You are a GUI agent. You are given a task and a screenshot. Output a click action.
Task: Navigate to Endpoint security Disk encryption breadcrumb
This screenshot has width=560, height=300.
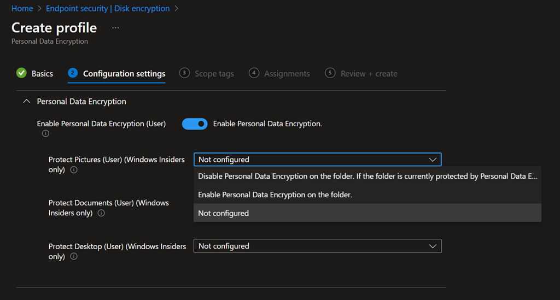pos(108,9)
